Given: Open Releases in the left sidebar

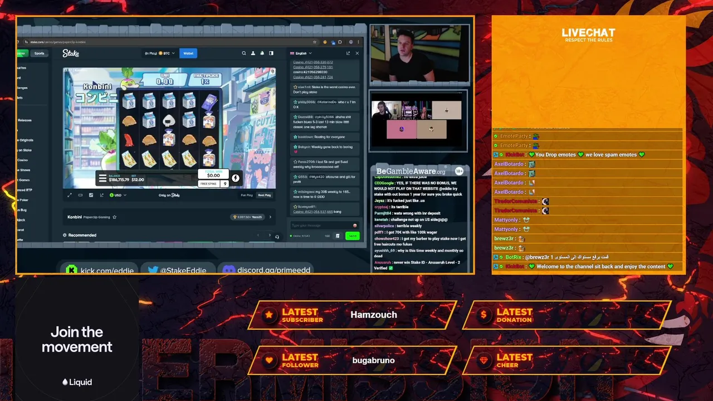Looking at the screenshot, I should [25, 120].
